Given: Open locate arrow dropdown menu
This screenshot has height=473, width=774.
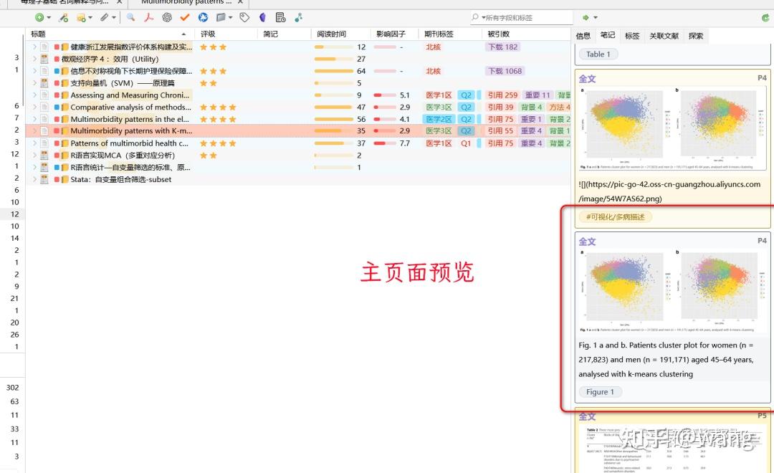Looking at the screenshot, I should 596,17.
